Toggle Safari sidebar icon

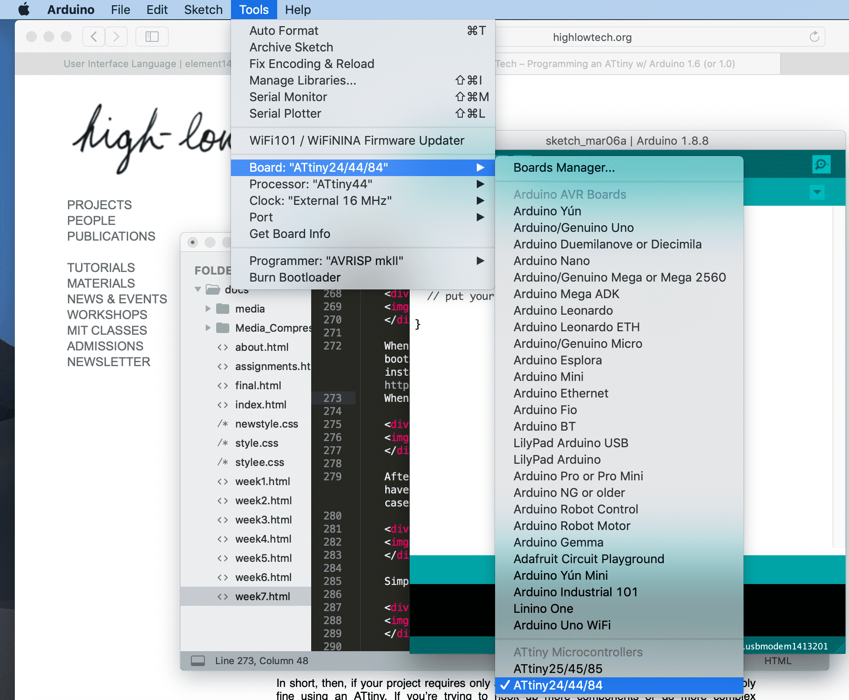tap(152, 37)
